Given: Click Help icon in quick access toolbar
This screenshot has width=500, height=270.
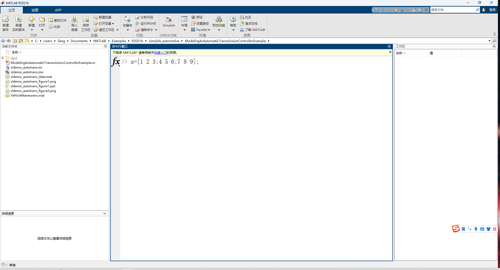Looking at the screenshot, I should (x=420, y=10).
